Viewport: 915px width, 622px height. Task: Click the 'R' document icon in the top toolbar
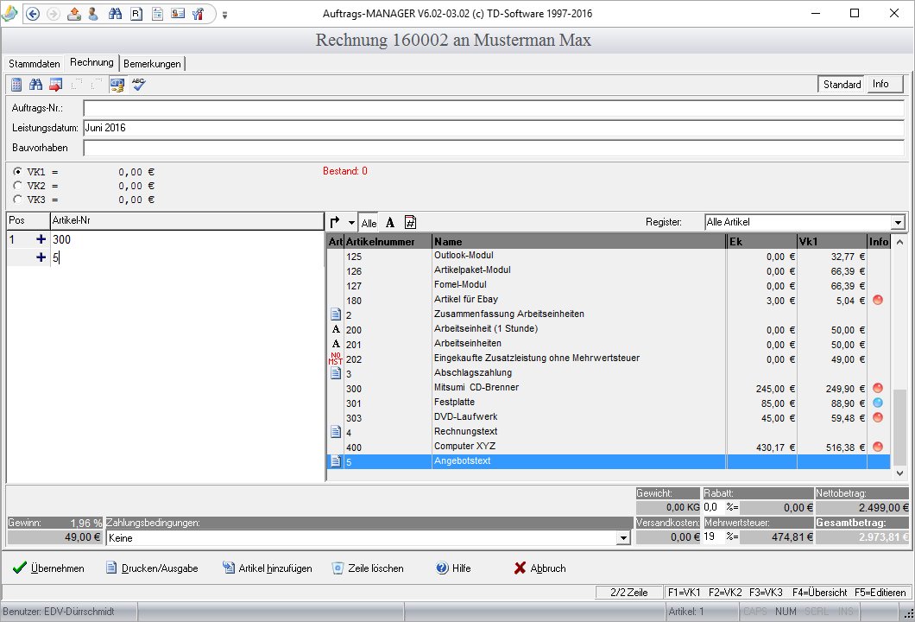coord(136,14)
